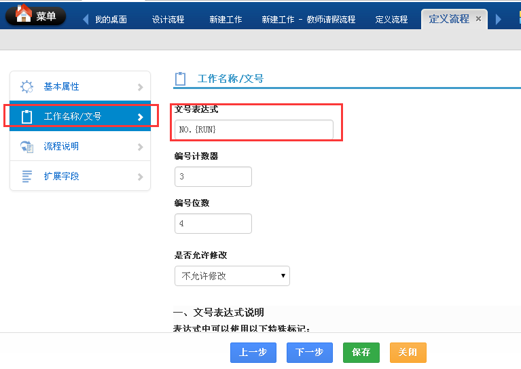Expand 扩展字段 section via chevron
This screenshot has height=369, width=521.
(140, 176)
